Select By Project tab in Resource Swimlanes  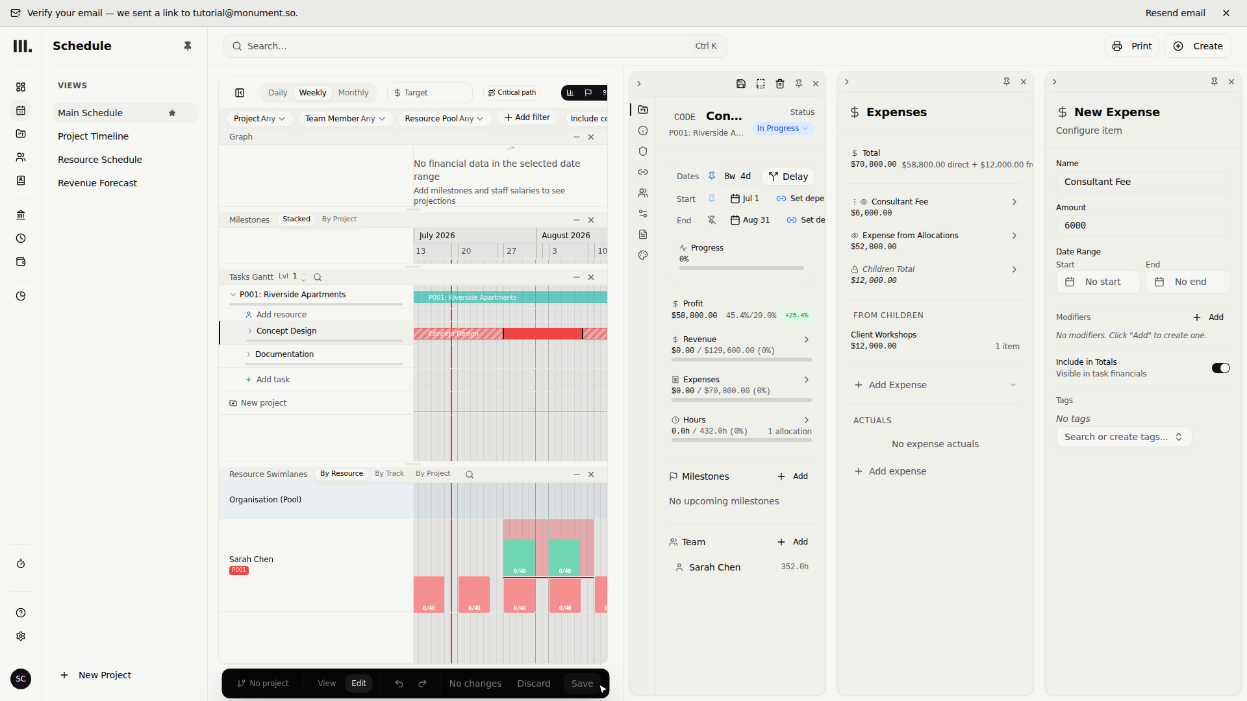[433, 474]
